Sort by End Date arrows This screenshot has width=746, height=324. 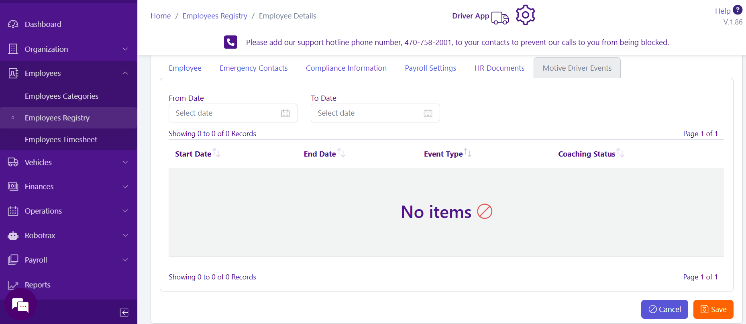pos(341,153)
